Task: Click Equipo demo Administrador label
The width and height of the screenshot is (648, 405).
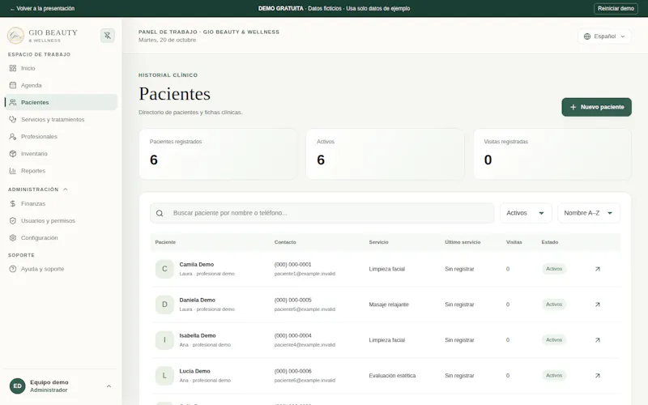Action: tap(49, 386)
